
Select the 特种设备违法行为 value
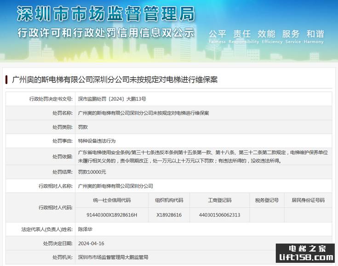tap(97, 141)
